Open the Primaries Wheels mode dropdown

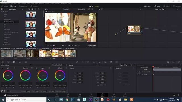tap(58, 65)
